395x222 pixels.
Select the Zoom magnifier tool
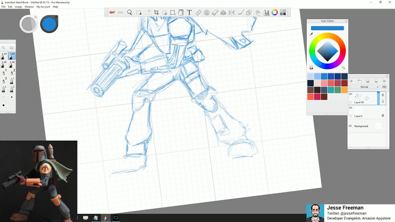(130, 12)
